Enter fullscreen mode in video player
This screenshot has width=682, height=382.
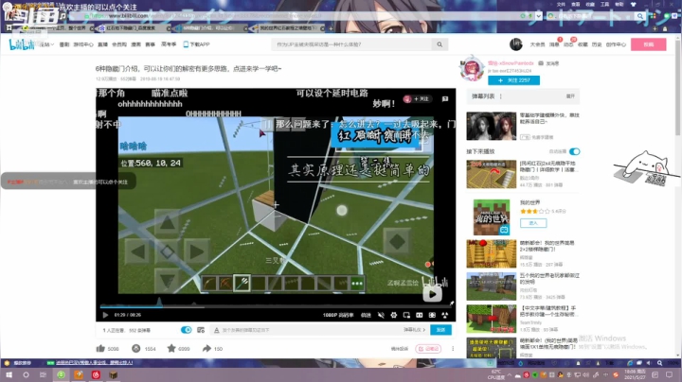444,315
